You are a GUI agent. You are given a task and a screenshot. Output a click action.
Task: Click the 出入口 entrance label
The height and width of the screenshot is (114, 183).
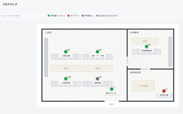pyautogui.click(x=112, y=104)
